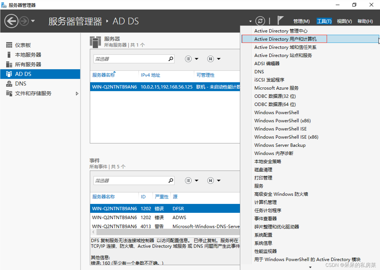This screenshot has height=270, width=380.
Task: Open the 工具(T) menu
Action: coord(324,21)
